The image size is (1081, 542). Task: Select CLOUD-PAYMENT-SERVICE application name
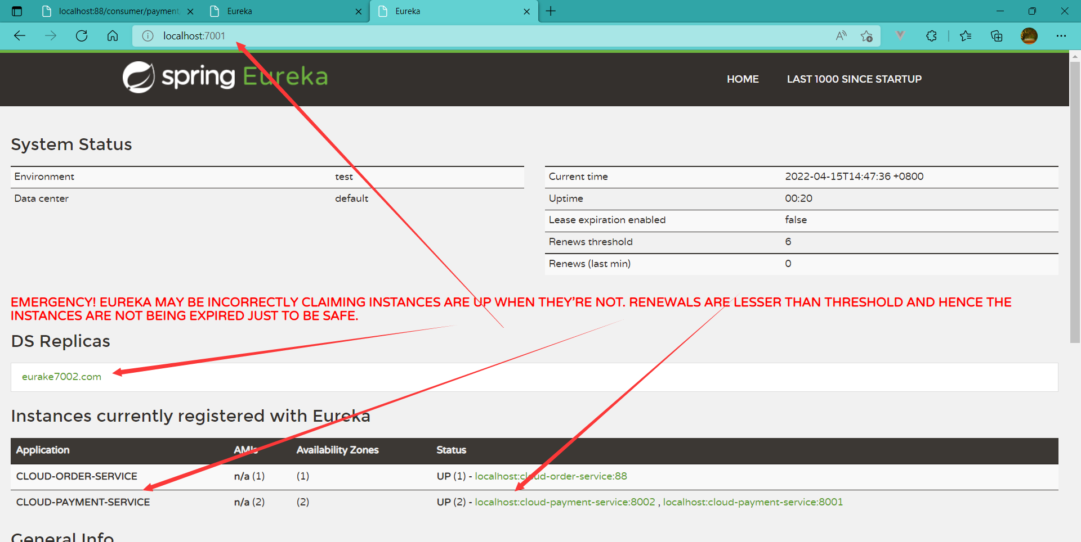[83, 502]
